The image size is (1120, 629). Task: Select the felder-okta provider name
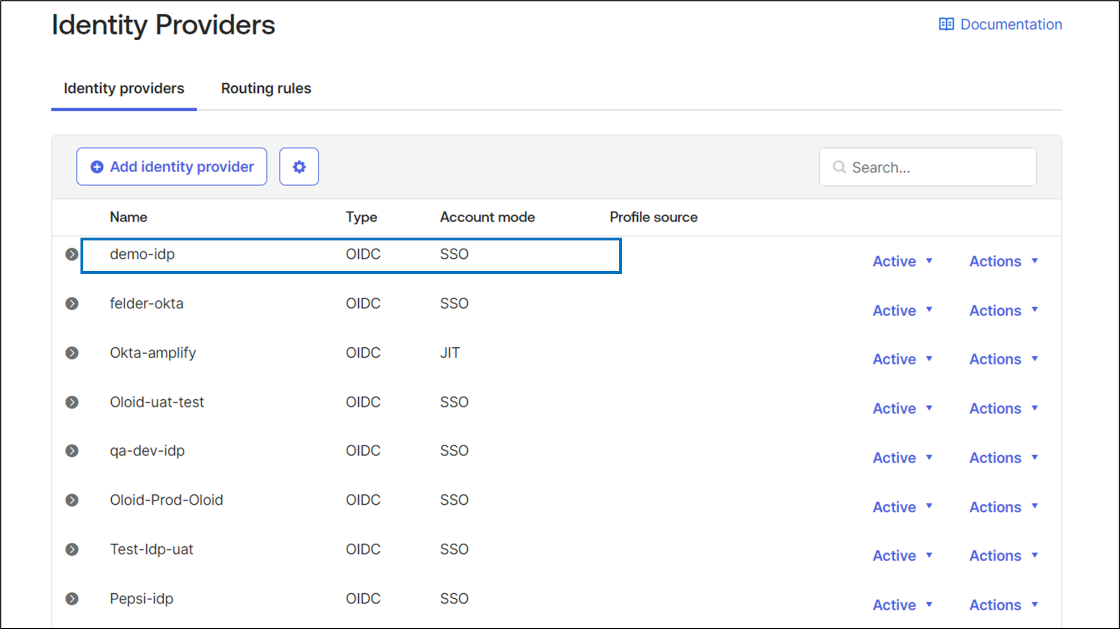(146, 304)
